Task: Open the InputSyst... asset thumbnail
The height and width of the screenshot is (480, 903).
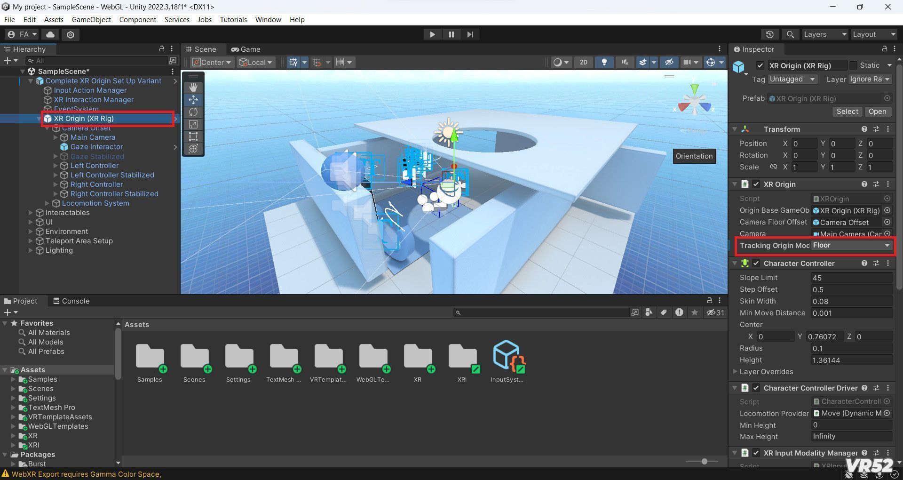Action: pyautogui.click(x=507, y=361)
